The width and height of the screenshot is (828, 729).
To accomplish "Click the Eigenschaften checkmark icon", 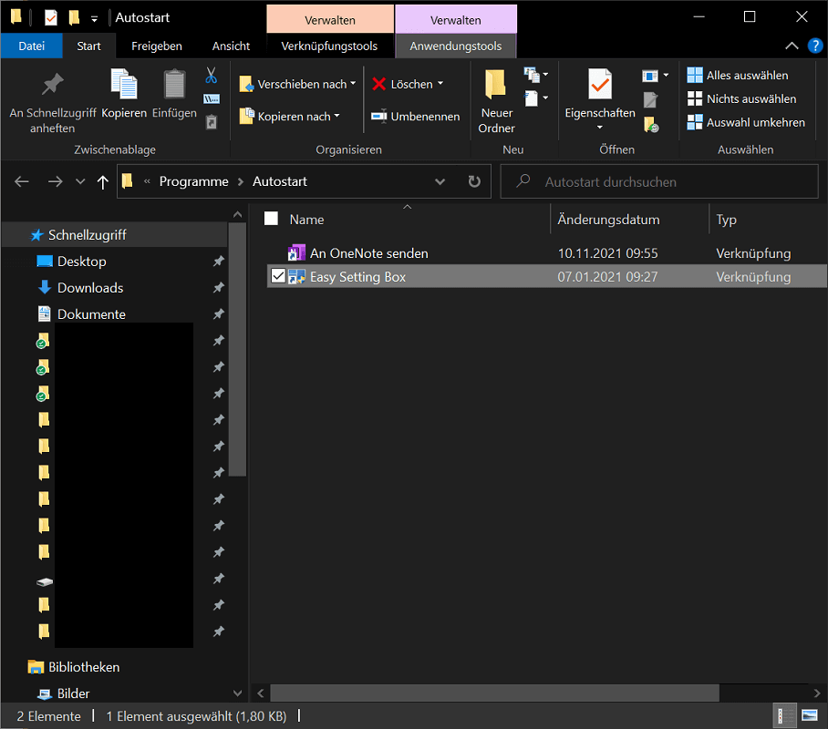I will 600,84.
